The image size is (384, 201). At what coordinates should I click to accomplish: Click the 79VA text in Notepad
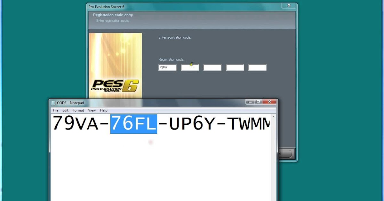[76, 124]
